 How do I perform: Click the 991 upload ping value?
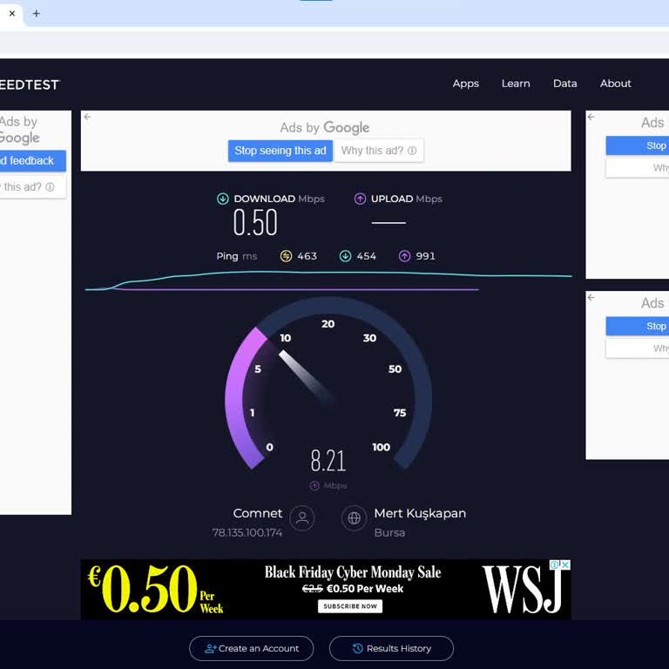tap(425, 256)
